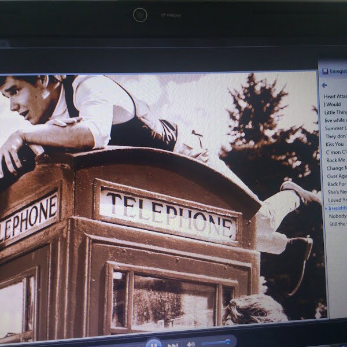
Task: Mute the sound using the speaker icon
Action: point(191,344)
